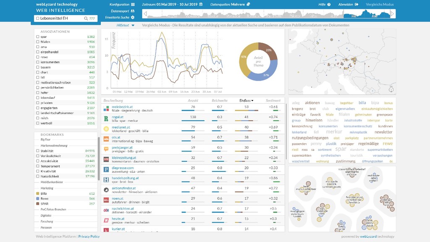Image resolution: width=430 pixels, height=242 pixels.
Task: Expand the Forschung bookmark group
Action: [47, 221]
